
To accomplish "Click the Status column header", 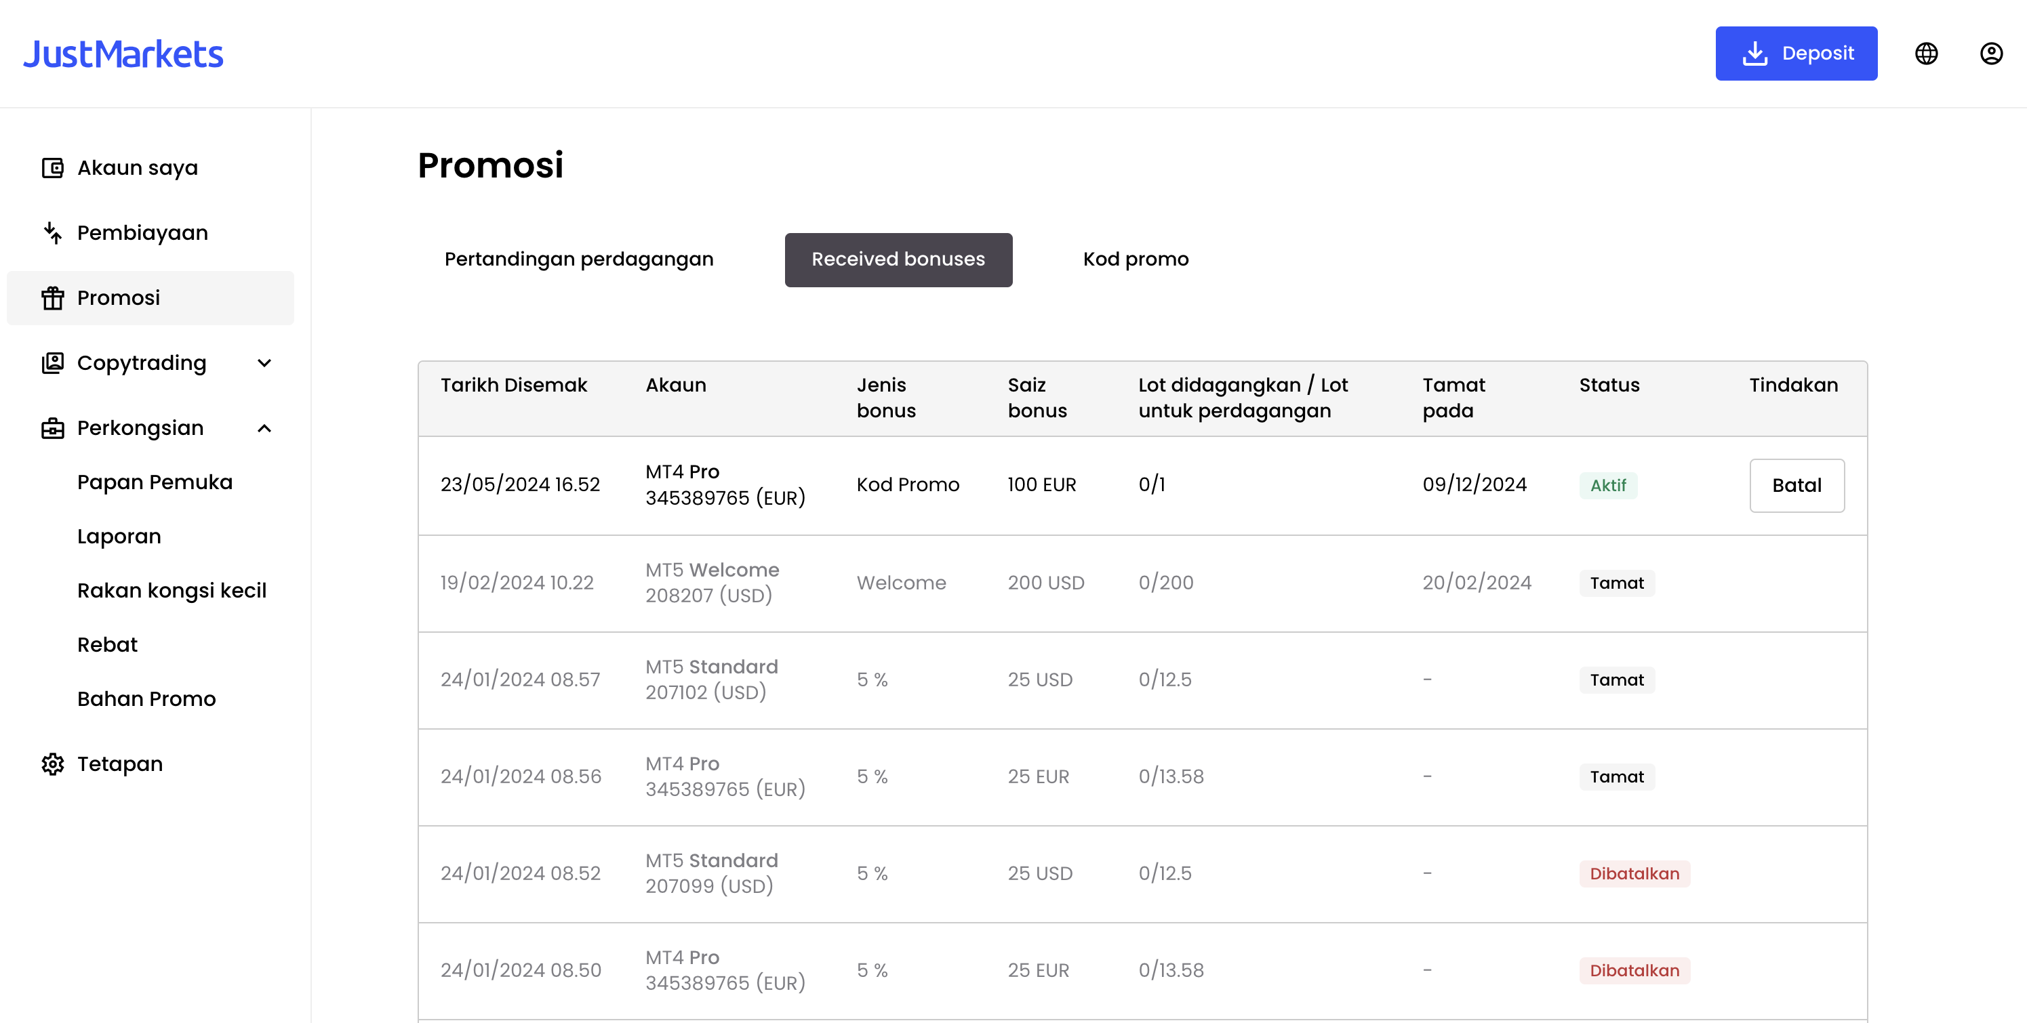I will [1609, 385].
